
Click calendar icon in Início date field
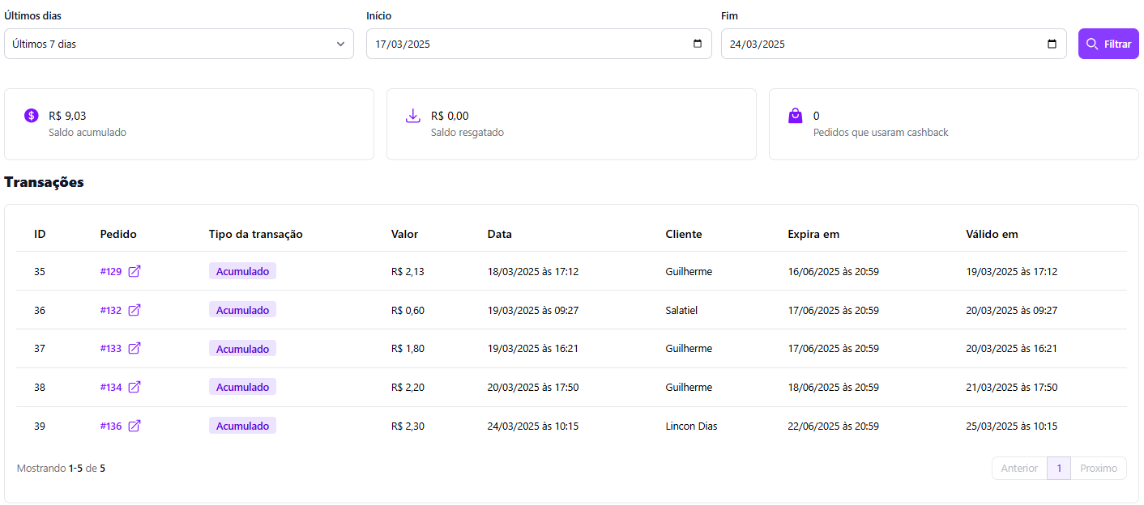(x=698, y=44)
